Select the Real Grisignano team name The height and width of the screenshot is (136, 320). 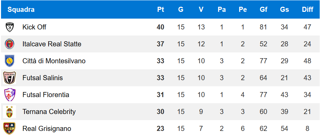coord(47,129)
